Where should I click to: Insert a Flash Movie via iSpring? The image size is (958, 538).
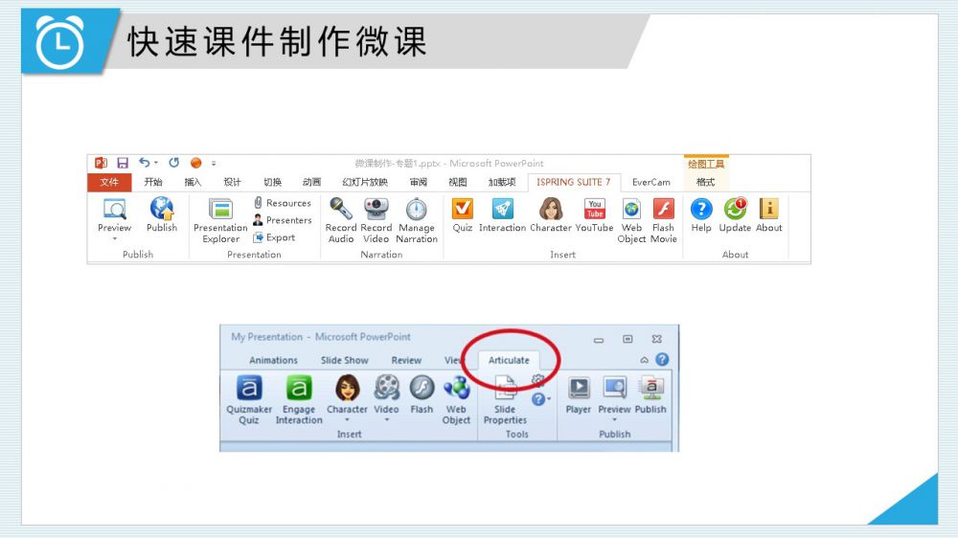pyautogui.click(x=663, y=210)
